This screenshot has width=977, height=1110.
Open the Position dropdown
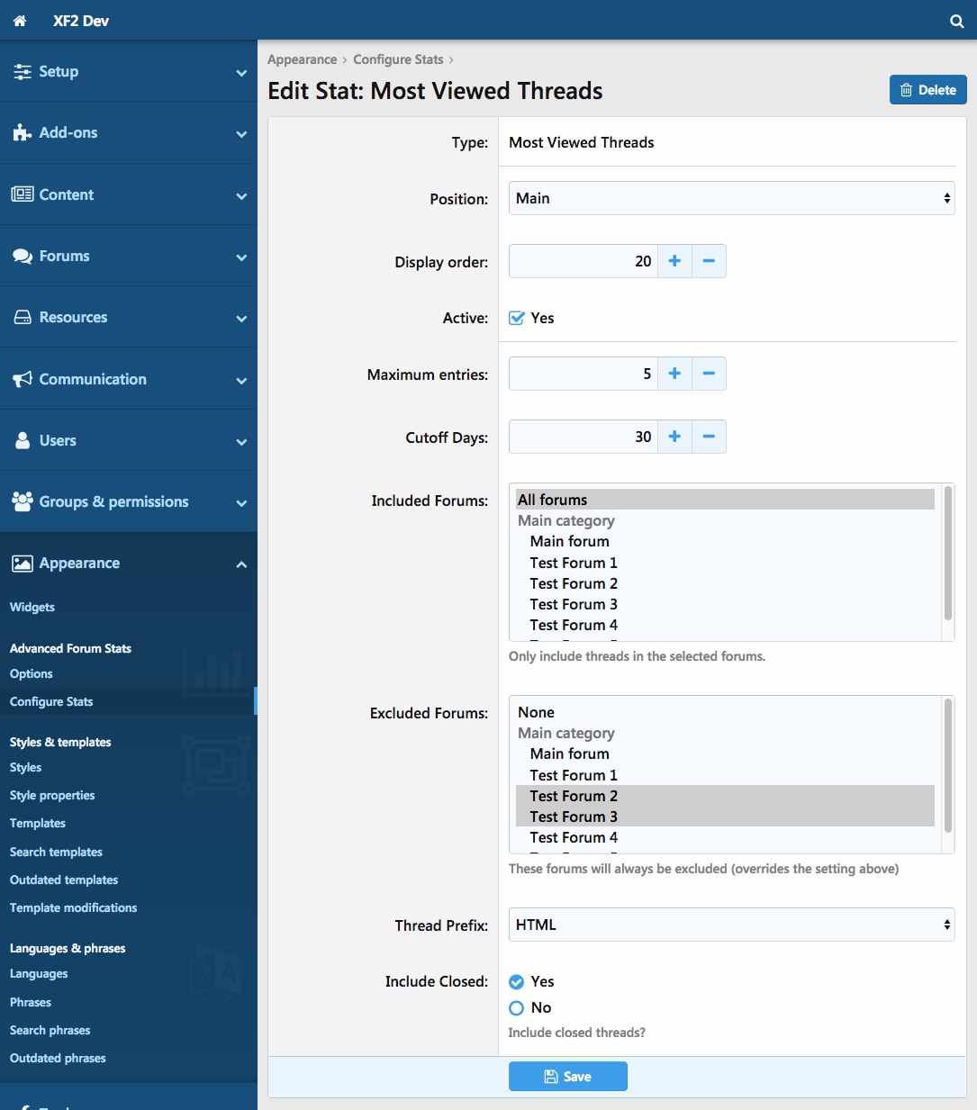(731, 198)
